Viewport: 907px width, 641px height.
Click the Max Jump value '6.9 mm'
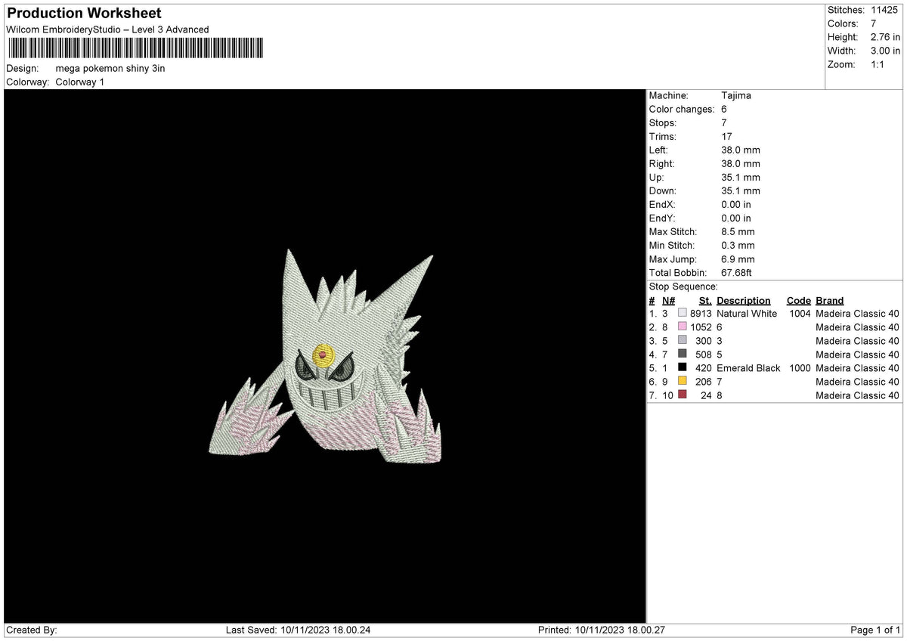coord(738,259)
